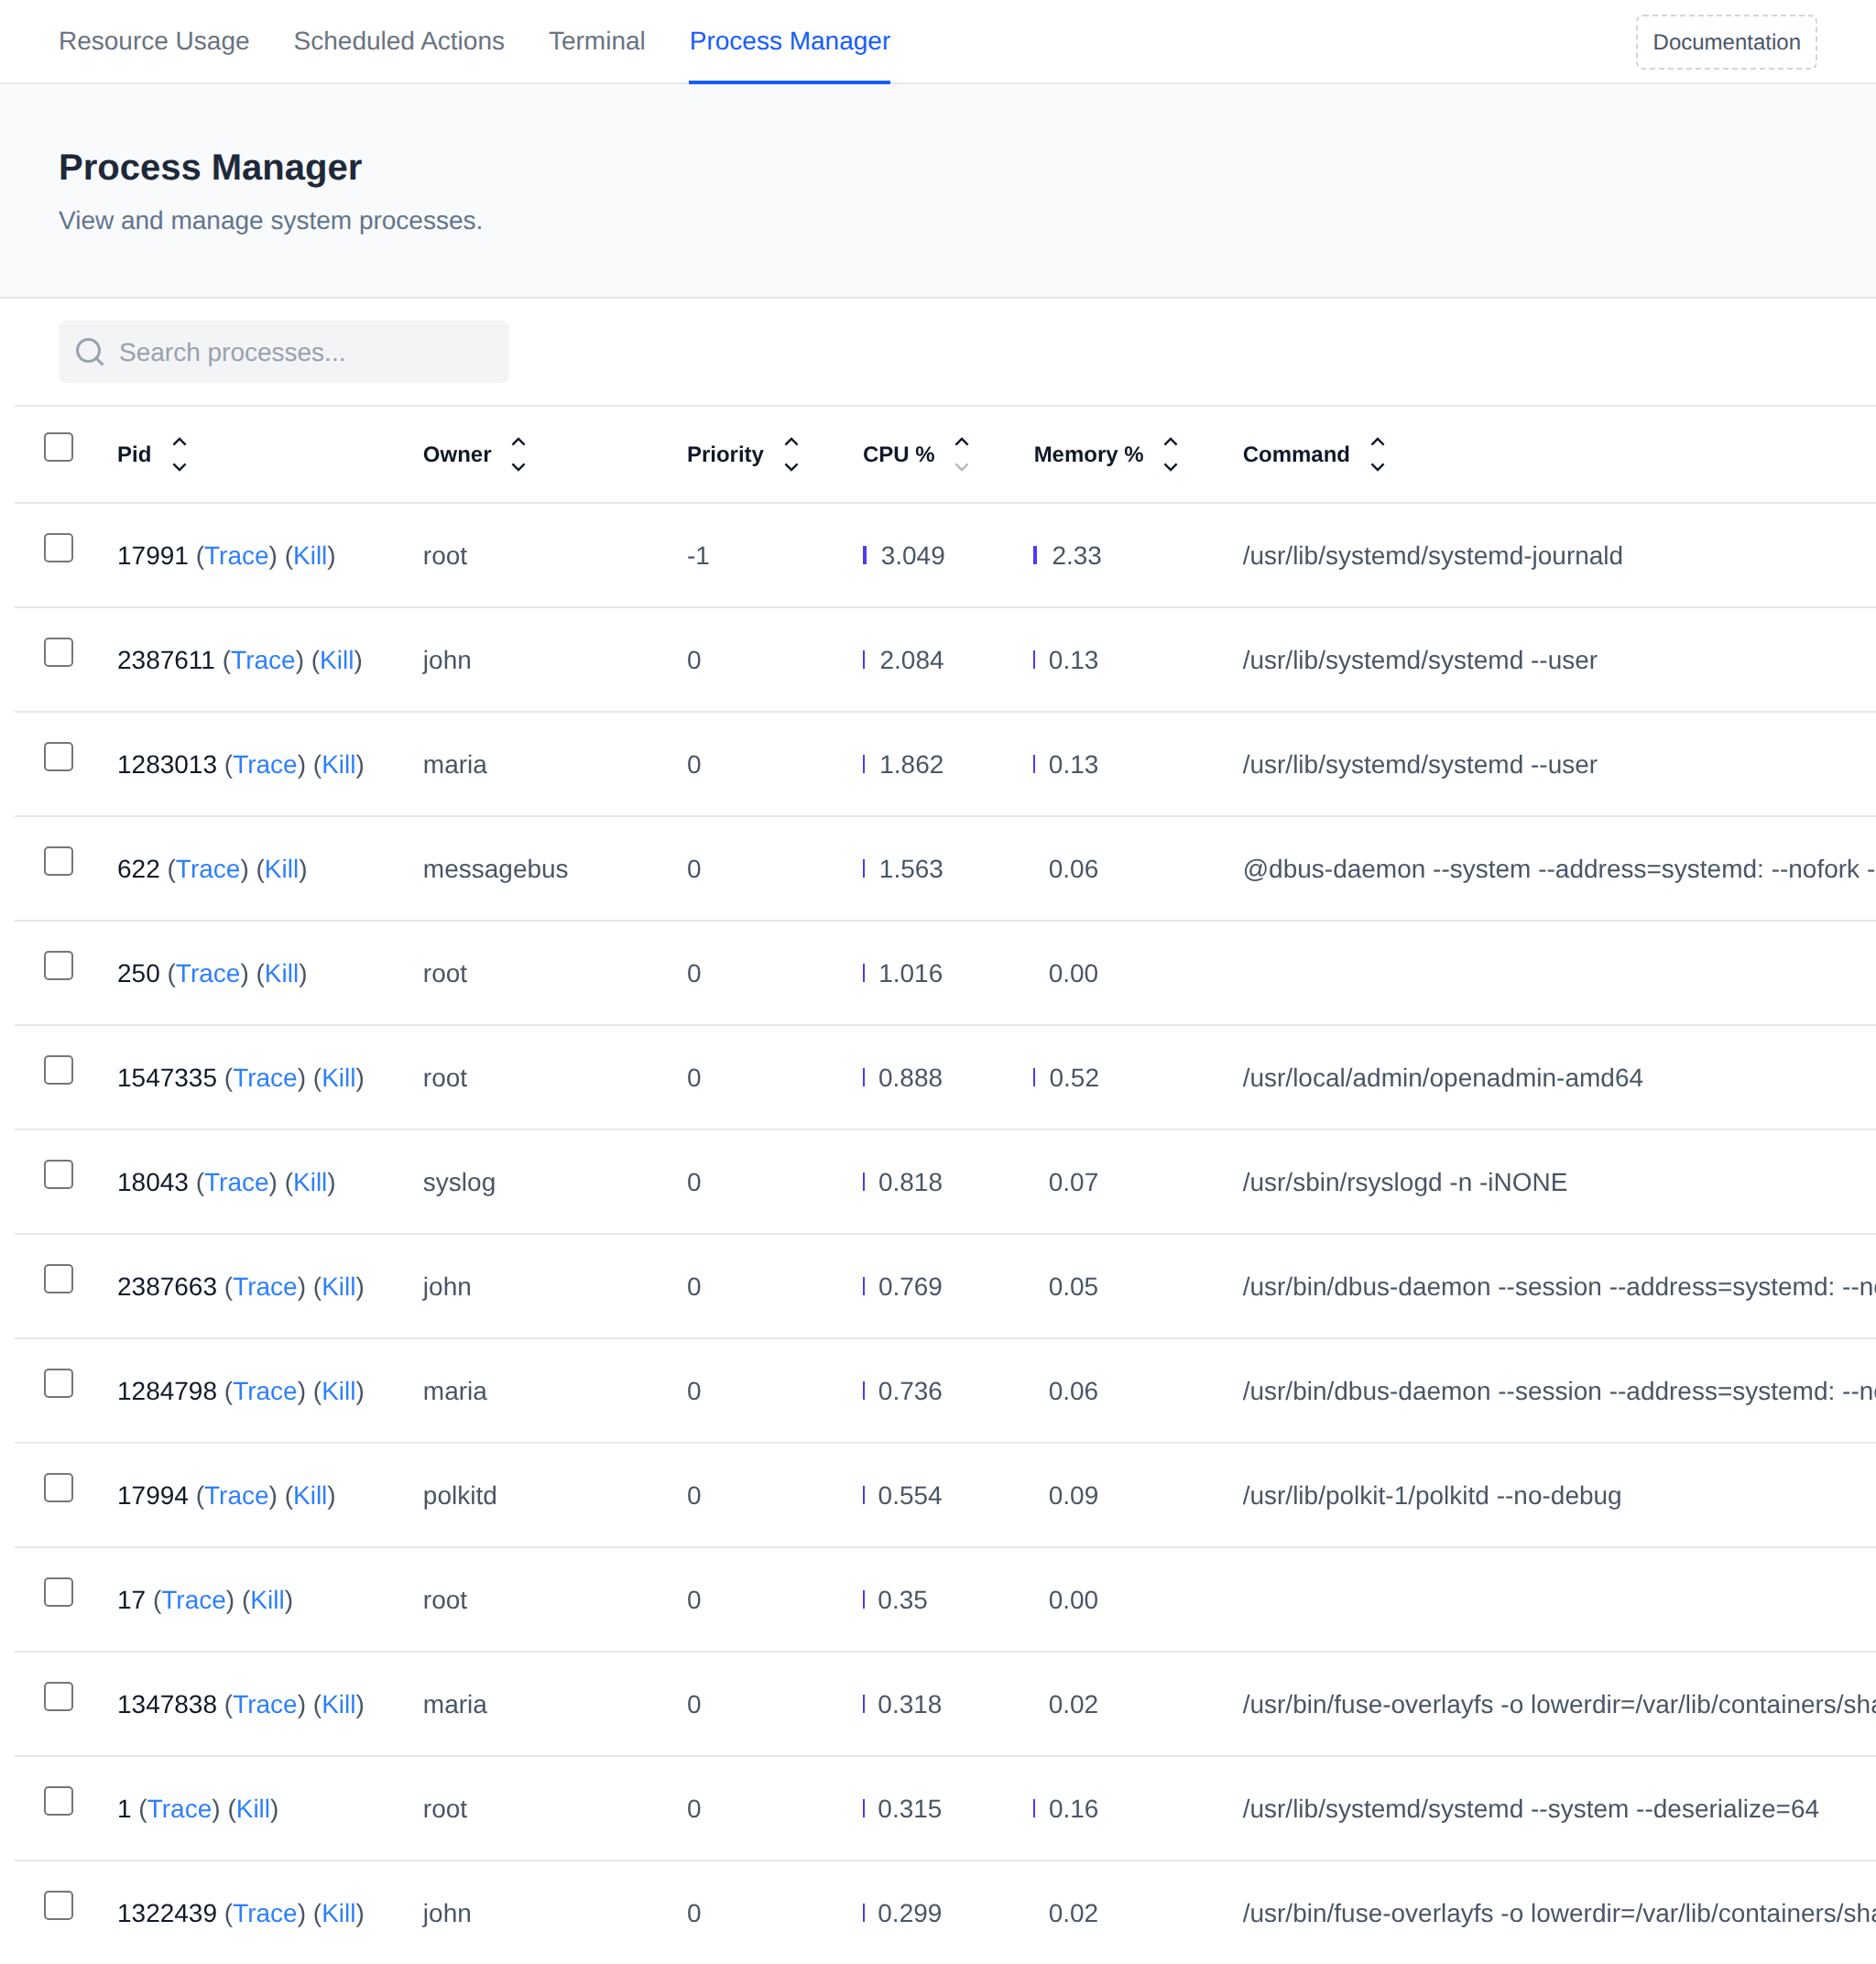Trace process 1547335
The height and width of the screenshot is (1964, 1876).
265,1078
